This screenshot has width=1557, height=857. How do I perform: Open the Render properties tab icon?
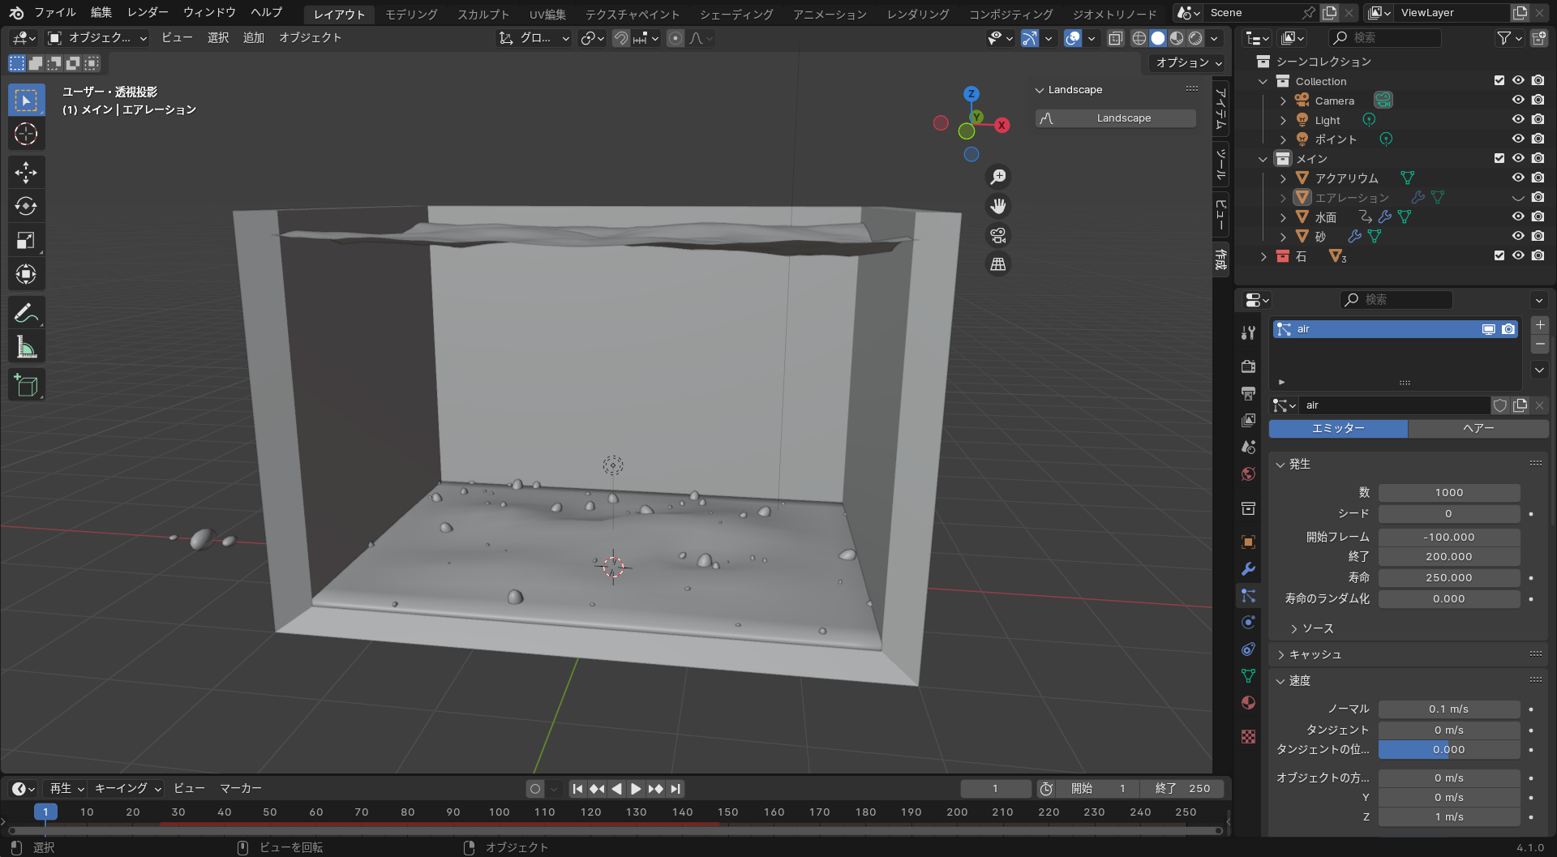pyautogui.click(x=1248, y=366)
